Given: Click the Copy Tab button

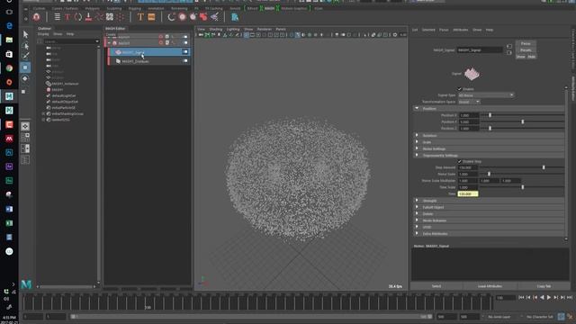Looking at the screenshot, I should [544, 286].
